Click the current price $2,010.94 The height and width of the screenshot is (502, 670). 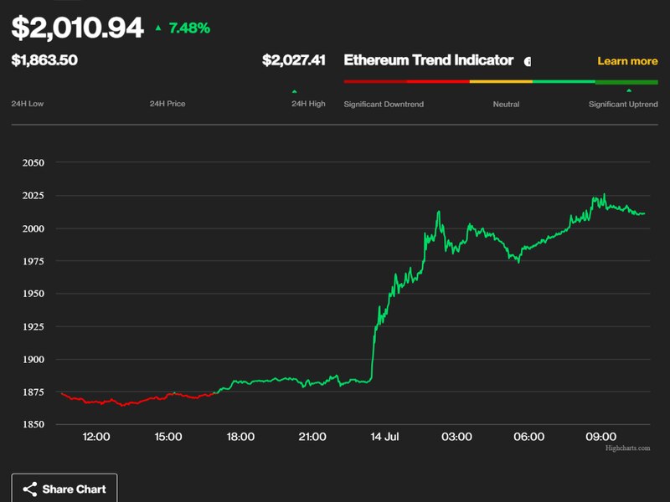click(77, 28)
